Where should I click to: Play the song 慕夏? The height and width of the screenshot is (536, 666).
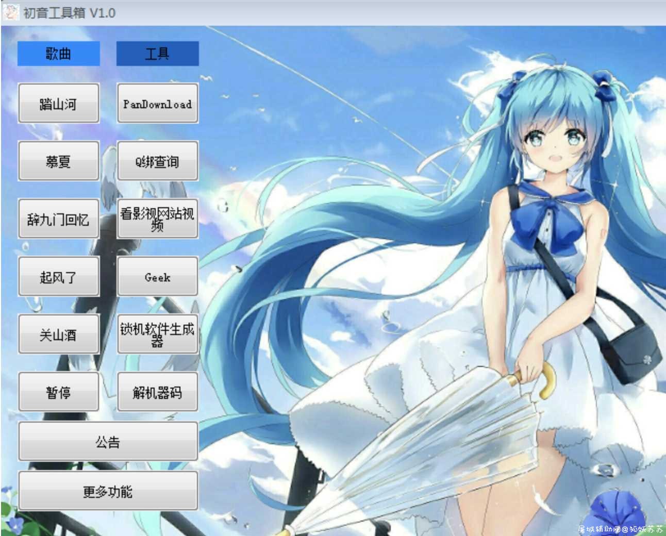59,161
